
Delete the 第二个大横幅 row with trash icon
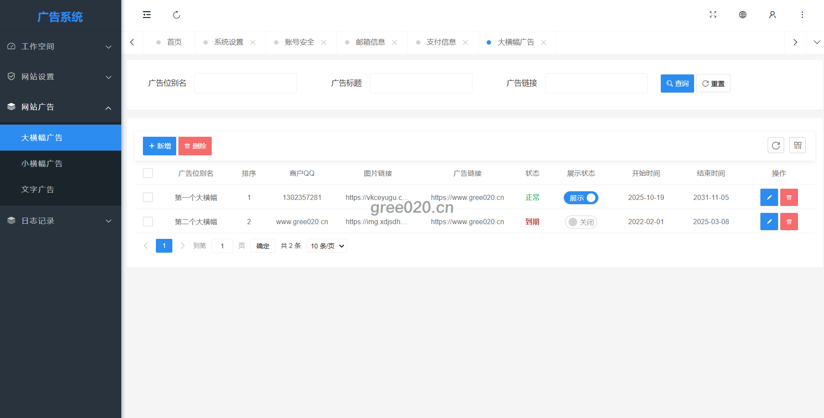(789, 222)
